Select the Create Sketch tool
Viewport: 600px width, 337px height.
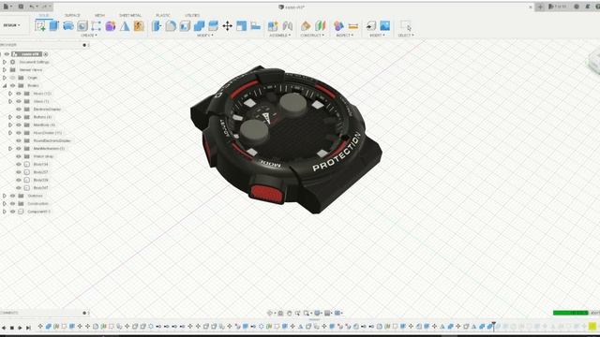point(39,25)
